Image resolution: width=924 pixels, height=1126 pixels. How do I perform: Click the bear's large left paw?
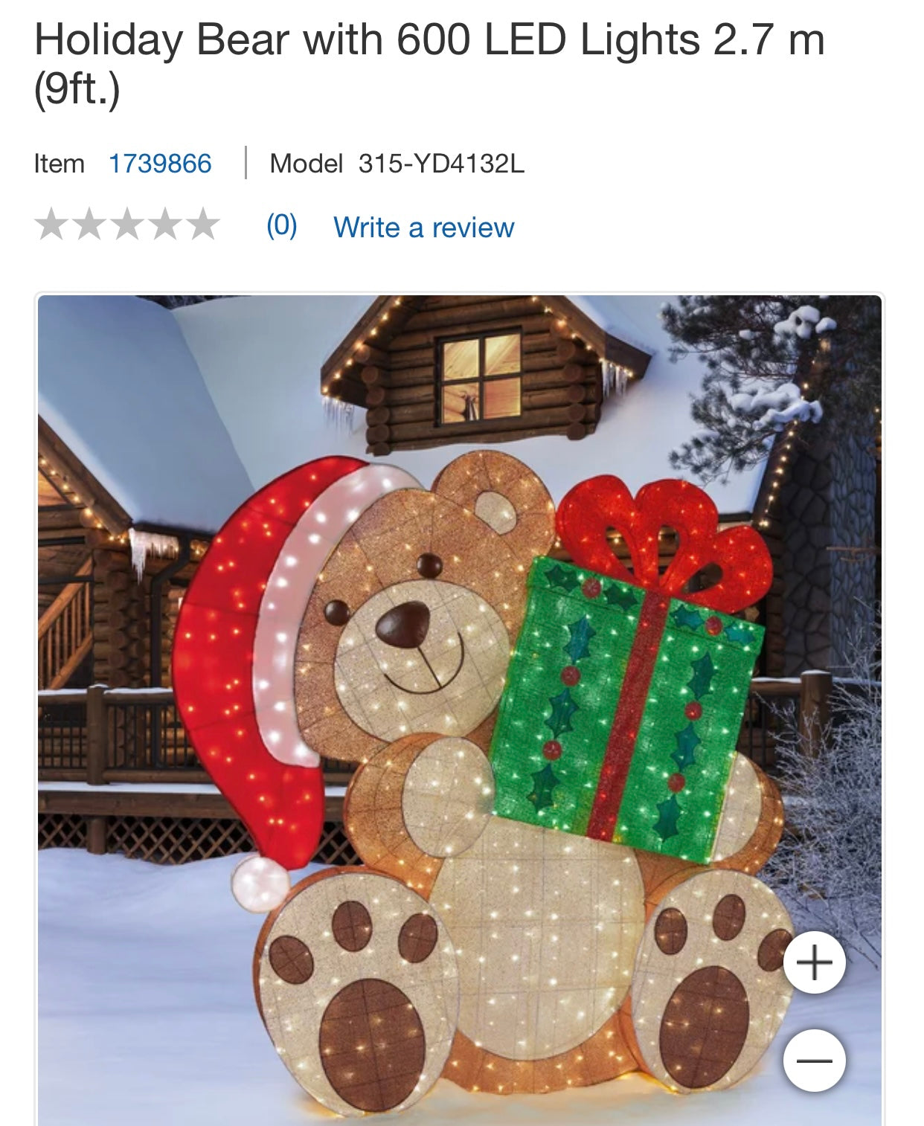(357, 993)
